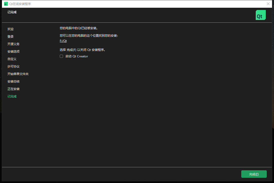
Task: Select the 登录 step in the sidebar
Action: pyautogui.click(x=10, y=37)
